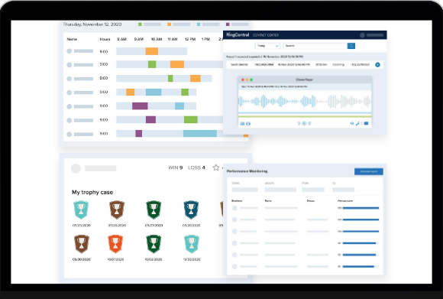Click the Sarah Bennet name in the results row

coord(239,65)
